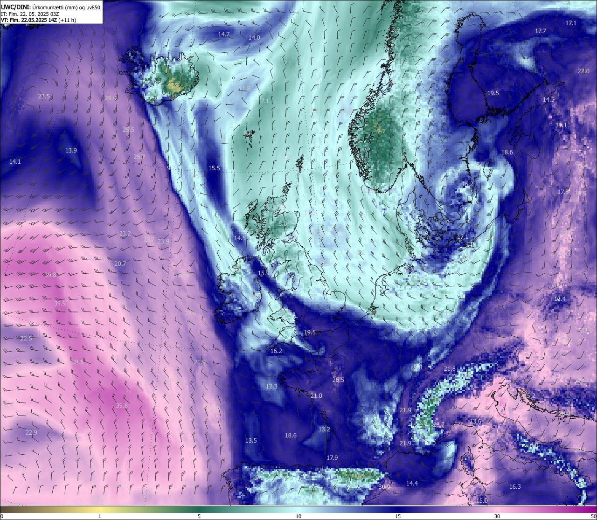Click the 1 tick on the colour scale
Screen dimensions: 597x520
pyautogui.click(x=100, y=516)
